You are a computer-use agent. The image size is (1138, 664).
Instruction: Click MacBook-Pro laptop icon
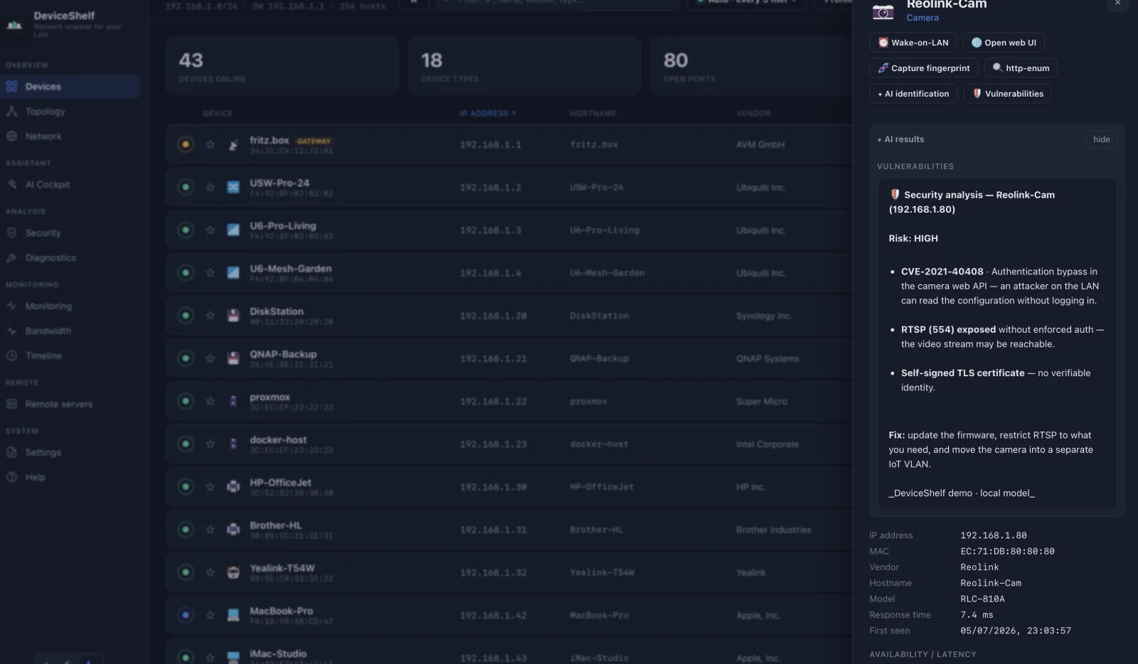click(233, 616)
